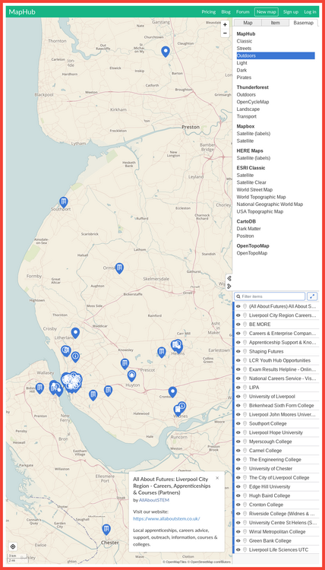The image size is (325, 570).
Task: Click the MapHub logo
Action: click(22, 12)
